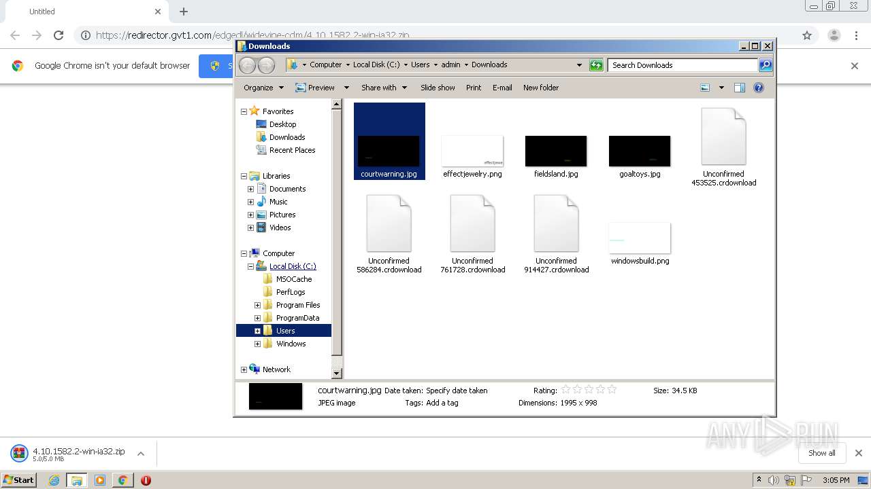The height and width of the screenshot is (489, 871).
Task: Expand the Documents library
Action: click(x=250, y=189)
